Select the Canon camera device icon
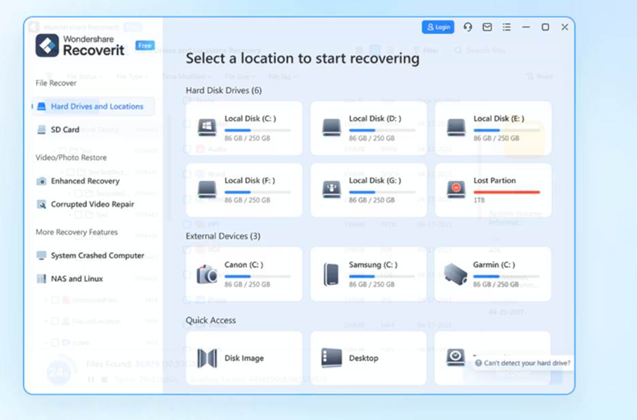The width and height of the screenshot is (637, 420). (x=207, y=275)
